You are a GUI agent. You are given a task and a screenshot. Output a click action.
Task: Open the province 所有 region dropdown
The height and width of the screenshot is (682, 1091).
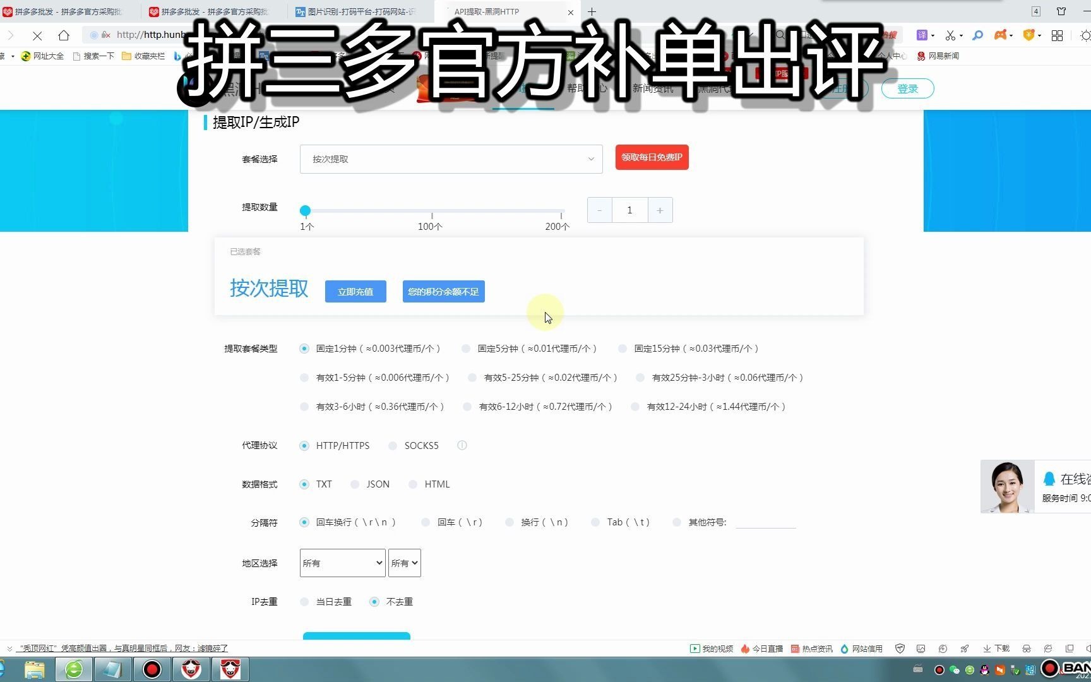coord(343,563)
